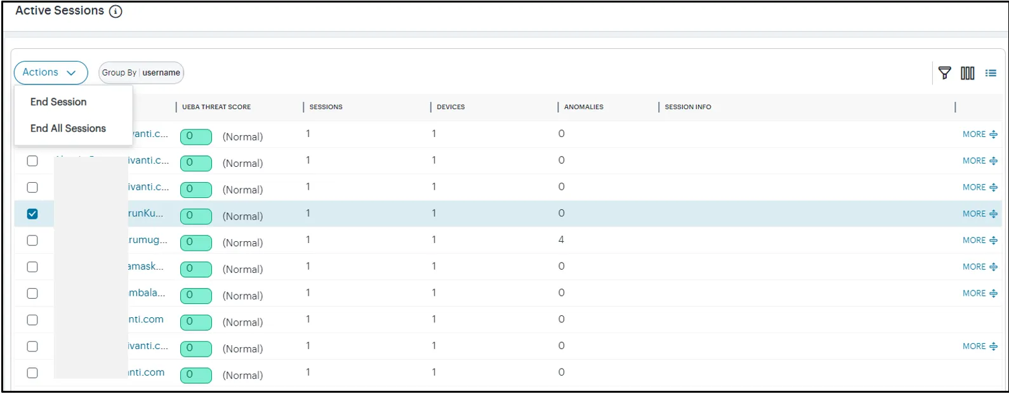This screenshot has height=394, width=1009.
Task: Open the rumug... username link
Action: click(x=148, y=240)
